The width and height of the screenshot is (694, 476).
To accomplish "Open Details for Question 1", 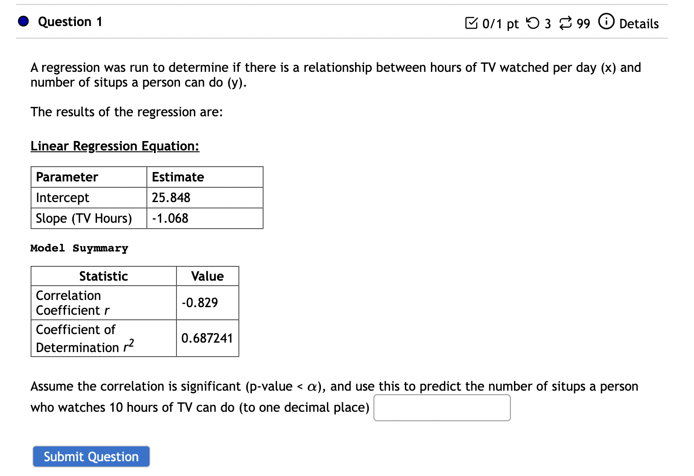I will click(639, 24).
